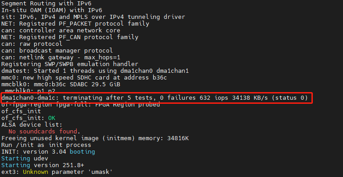Click the green 'OK' text after of_cfs_init
The height and width of the screenshot is (177, 343).
click(52, 118)
